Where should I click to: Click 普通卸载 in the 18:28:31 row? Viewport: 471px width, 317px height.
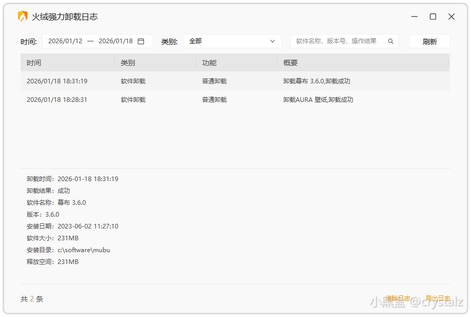click(214, 99)
